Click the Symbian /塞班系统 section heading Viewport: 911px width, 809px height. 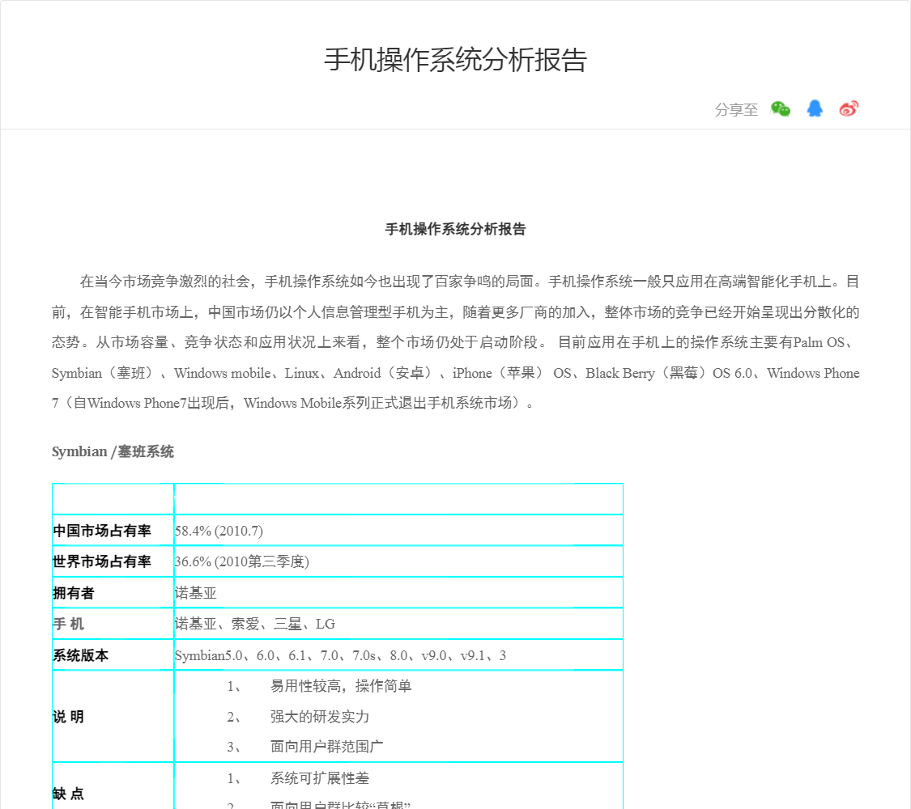pos(113,451)
